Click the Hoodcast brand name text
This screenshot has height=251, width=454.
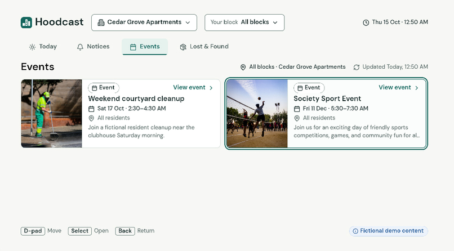click(x=59, y=22)
